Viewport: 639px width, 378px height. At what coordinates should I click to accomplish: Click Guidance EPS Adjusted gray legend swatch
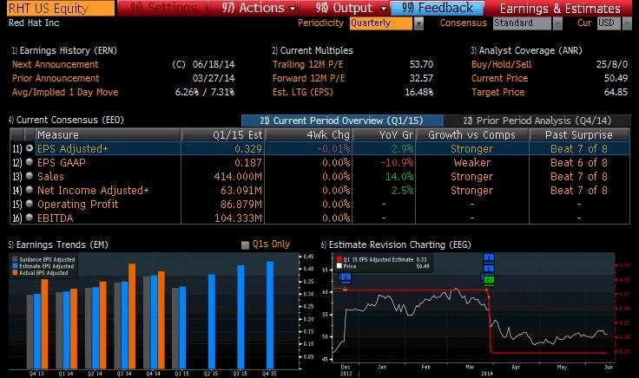tap(15, 259)
